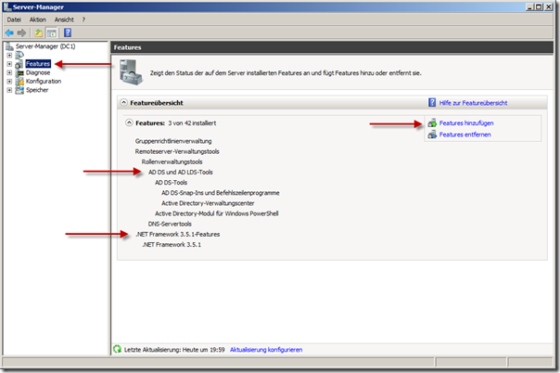The height and width of the screenshot is (373, 560).
Task: Click Features entfernen link
Action: click(465, 135)
